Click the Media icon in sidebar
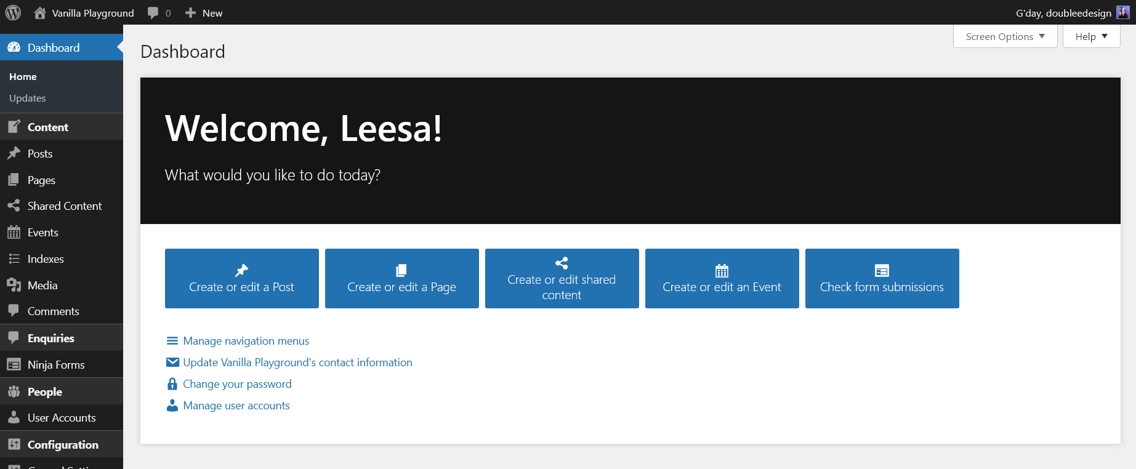 tap(14, 285)
